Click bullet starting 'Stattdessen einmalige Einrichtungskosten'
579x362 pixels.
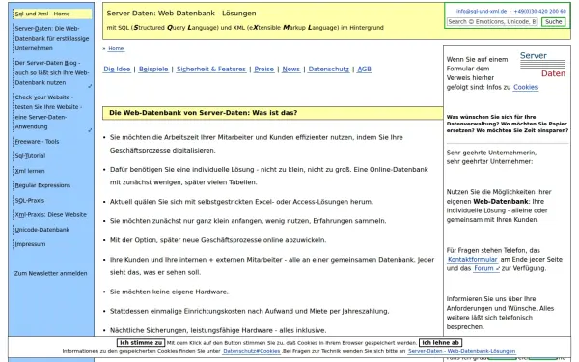click(x=250, y=311)
